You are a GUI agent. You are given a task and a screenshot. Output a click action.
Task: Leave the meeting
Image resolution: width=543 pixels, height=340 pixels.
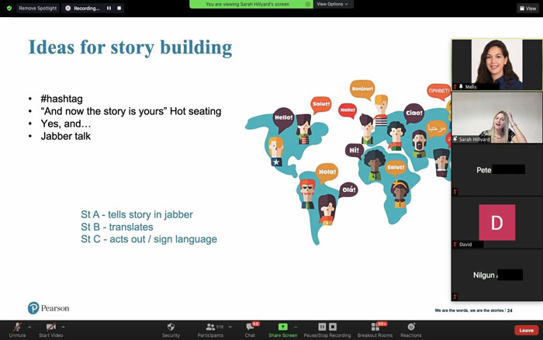click(x=525, y=330)
